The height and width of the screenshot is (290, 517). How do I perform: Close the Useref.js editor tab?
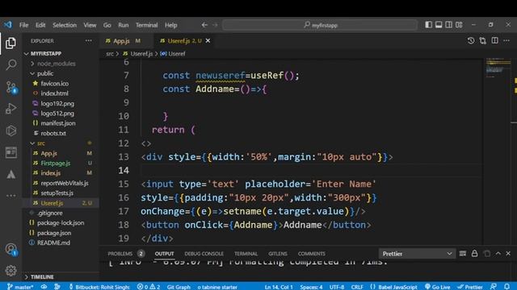point(208,41)
